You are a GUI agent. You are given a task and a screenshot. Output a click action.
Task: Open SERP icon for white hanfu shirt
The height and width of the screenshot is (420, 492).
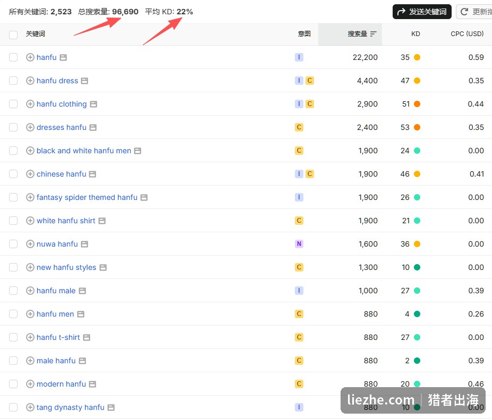(x=102, y=221)
